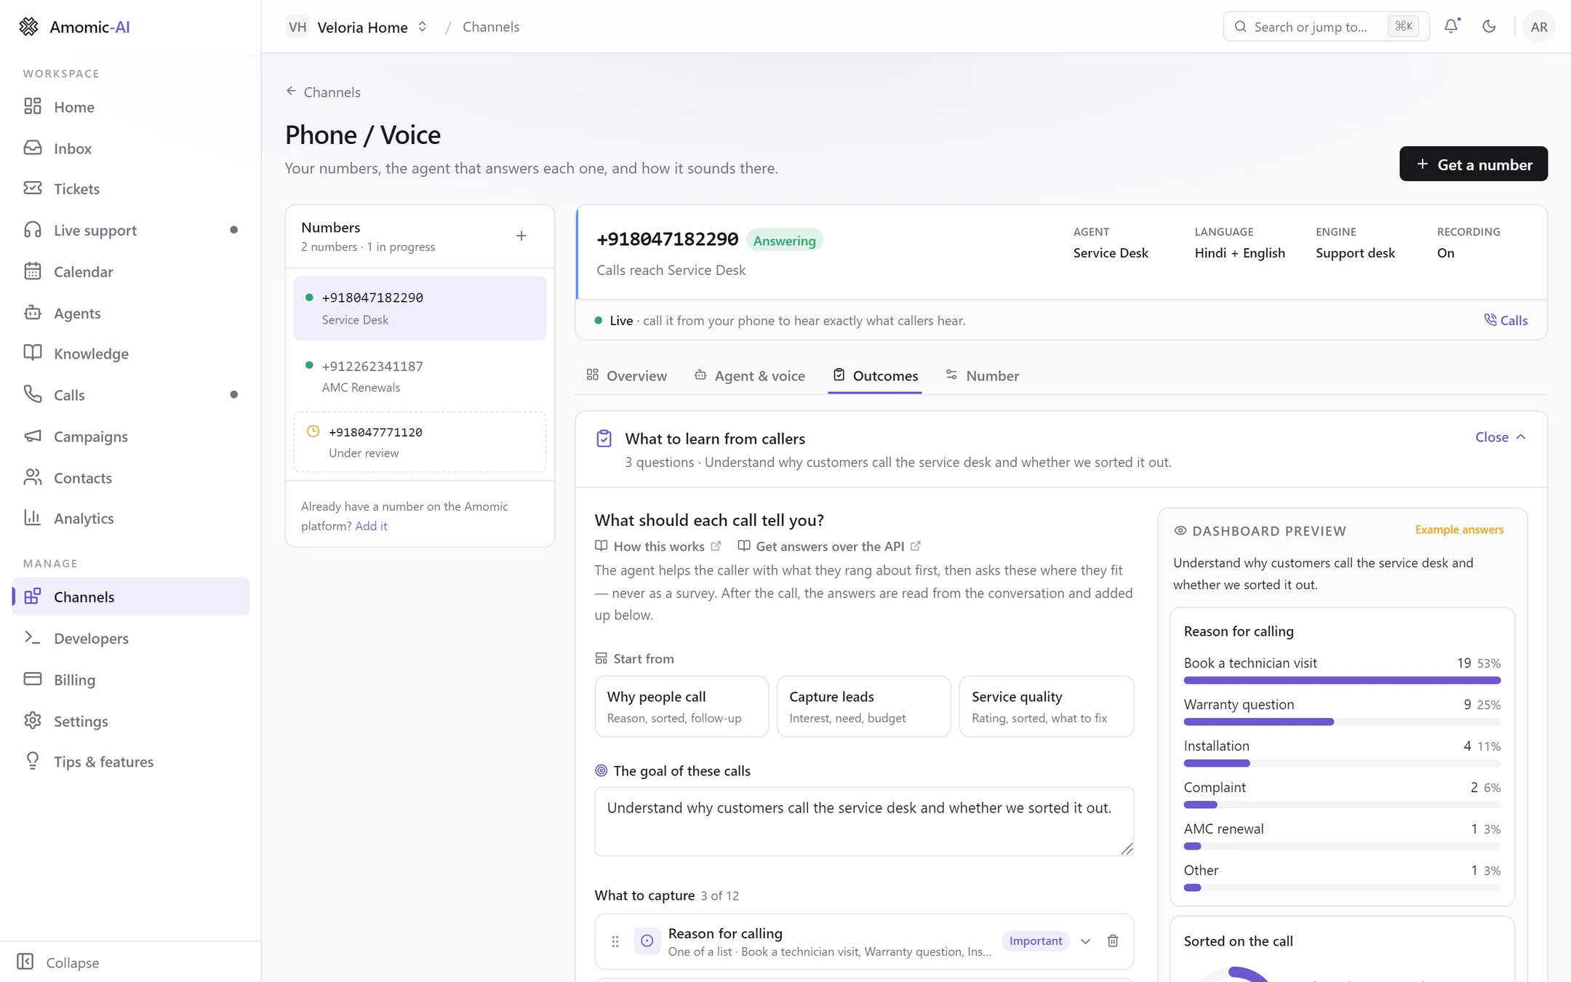Open Home in sidebar

pyautogui.click(x=131, y=107)
